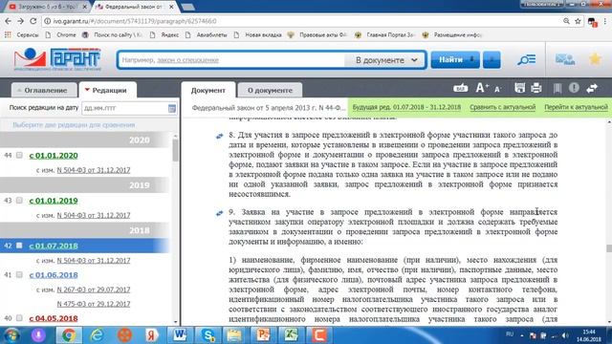This screenshot has width=612, height=344.
Task: Click the BAR tags toolbar icon
Action: 461,88
